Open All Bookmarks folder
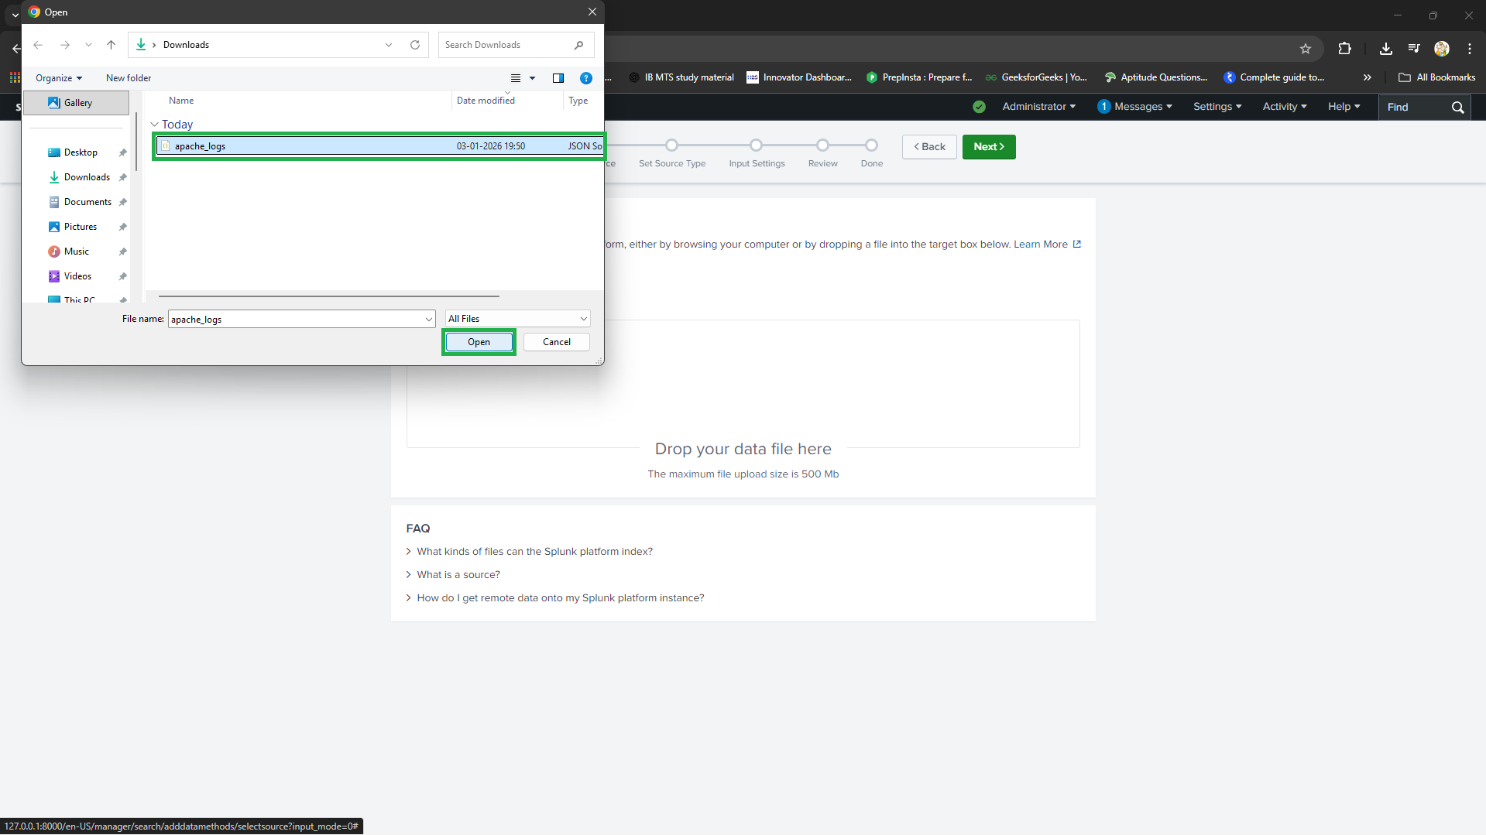 point(1437,77)
